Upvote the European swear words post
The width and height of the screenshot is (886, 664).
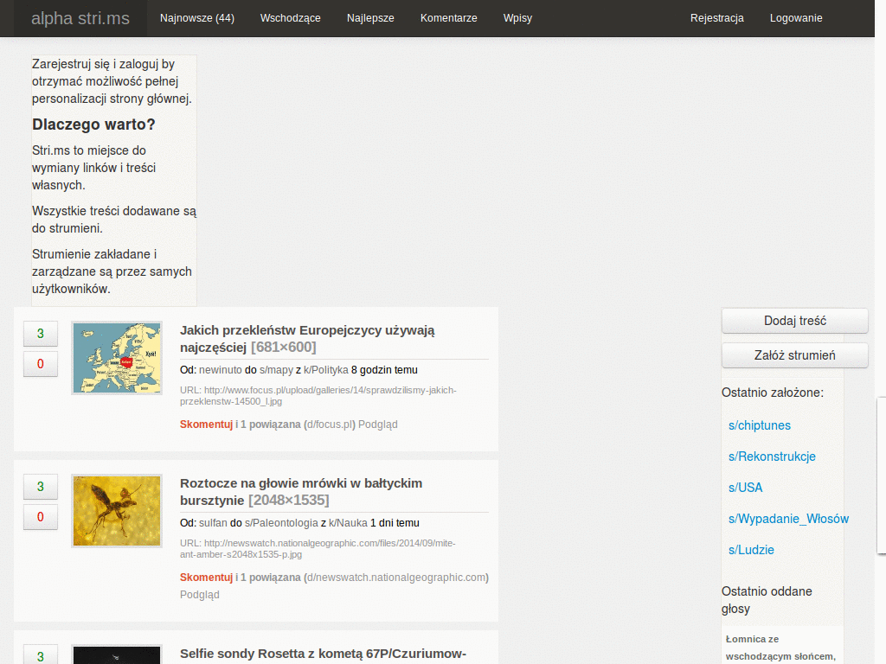(x=41, y=334)
